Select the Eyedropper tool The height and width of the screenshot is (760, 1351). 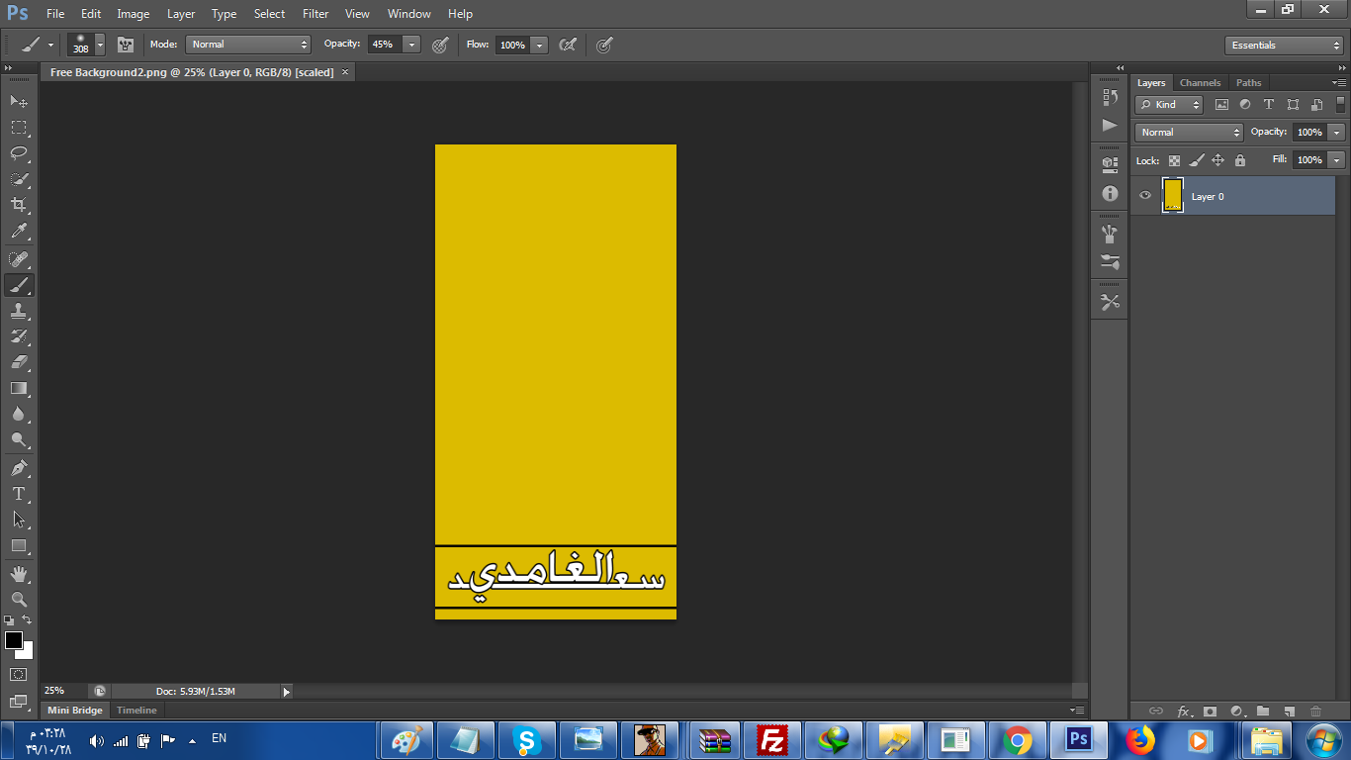point(19,232)
